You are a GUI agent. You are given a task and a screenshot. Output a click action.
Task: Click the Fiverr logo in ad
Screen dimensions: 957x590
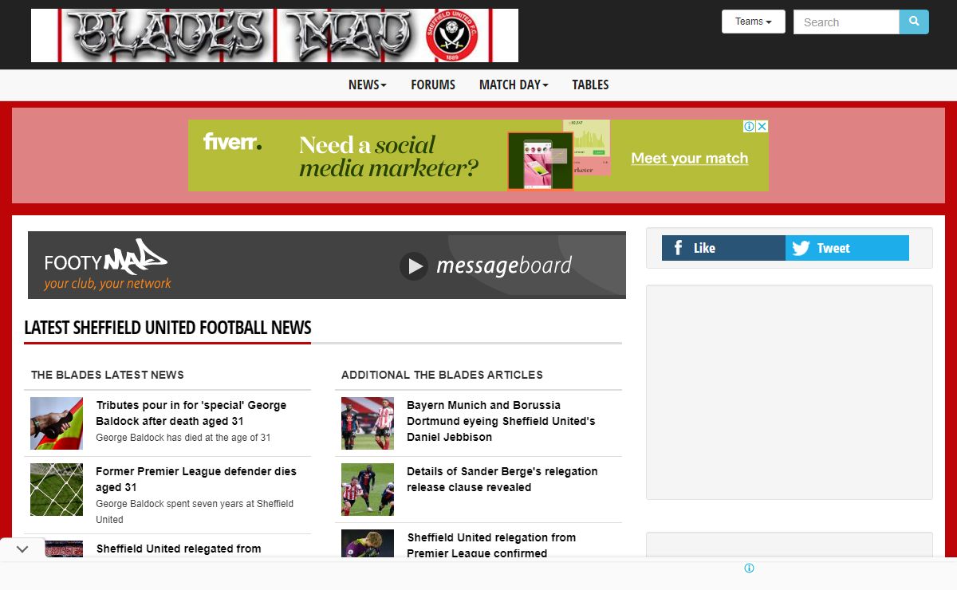[x=232, y=142]
